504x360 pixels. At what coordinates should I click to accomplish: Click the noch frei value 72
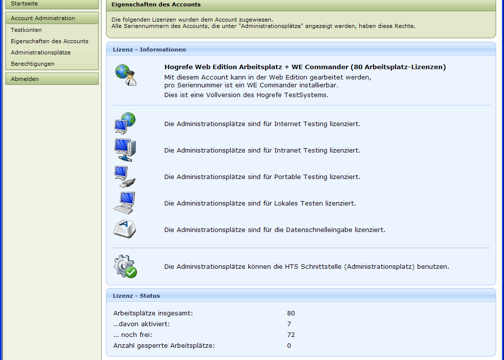291,335
